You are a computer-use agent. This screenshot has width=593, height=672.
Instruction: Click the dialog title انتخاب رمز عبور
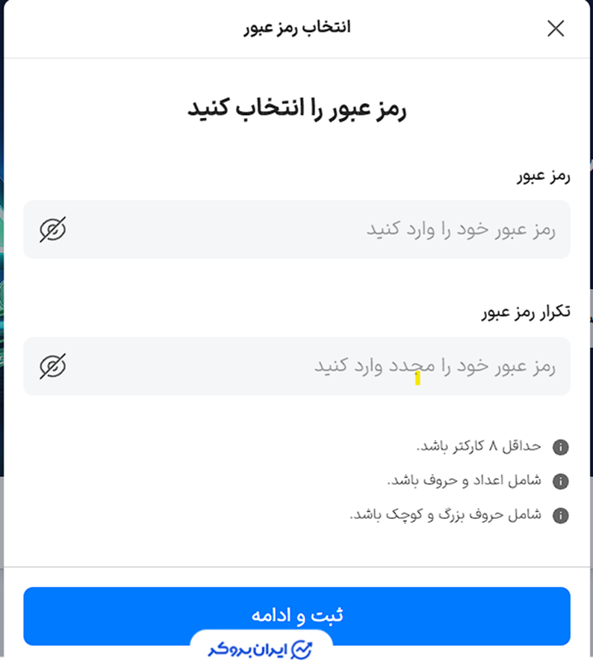coord(296,27)
